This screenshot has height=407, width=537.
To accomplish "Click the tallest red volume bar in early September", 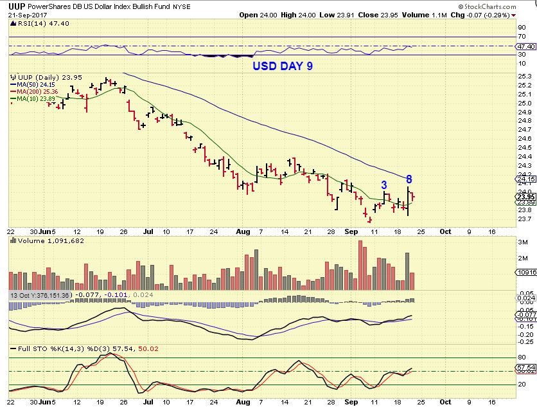I will coord(360,266).
